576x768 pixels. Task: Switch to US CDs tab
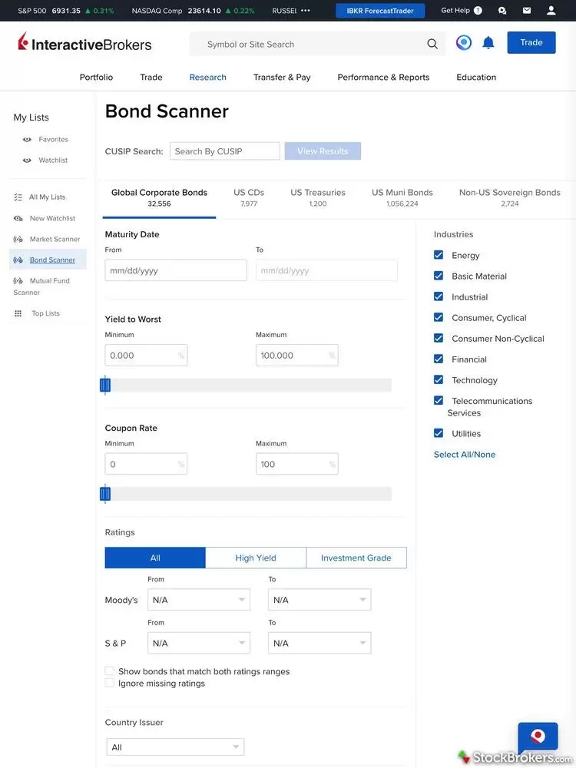[249, 197]
